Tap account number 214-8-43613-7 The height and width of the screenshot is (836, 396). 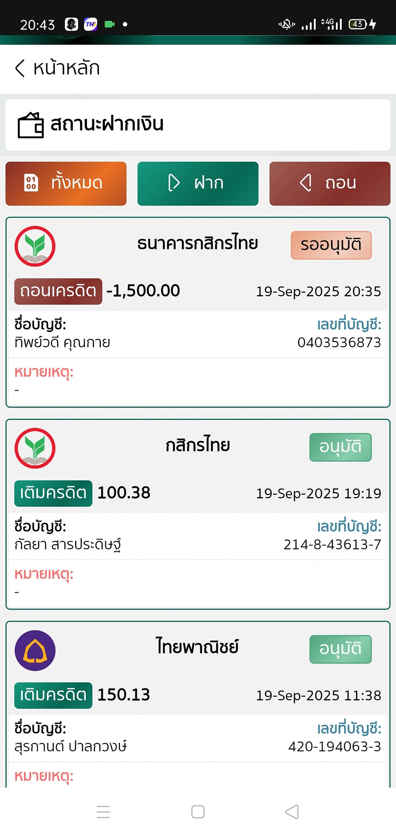(x=332, y=545)
